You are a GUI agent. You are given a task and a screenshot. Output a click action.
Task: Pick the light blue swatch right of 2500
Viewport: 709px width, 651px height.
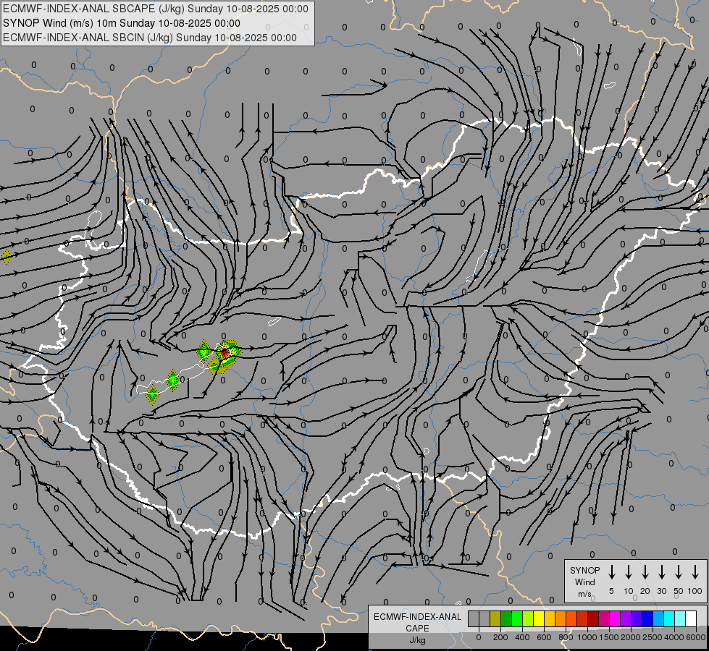tap(658, 618)
